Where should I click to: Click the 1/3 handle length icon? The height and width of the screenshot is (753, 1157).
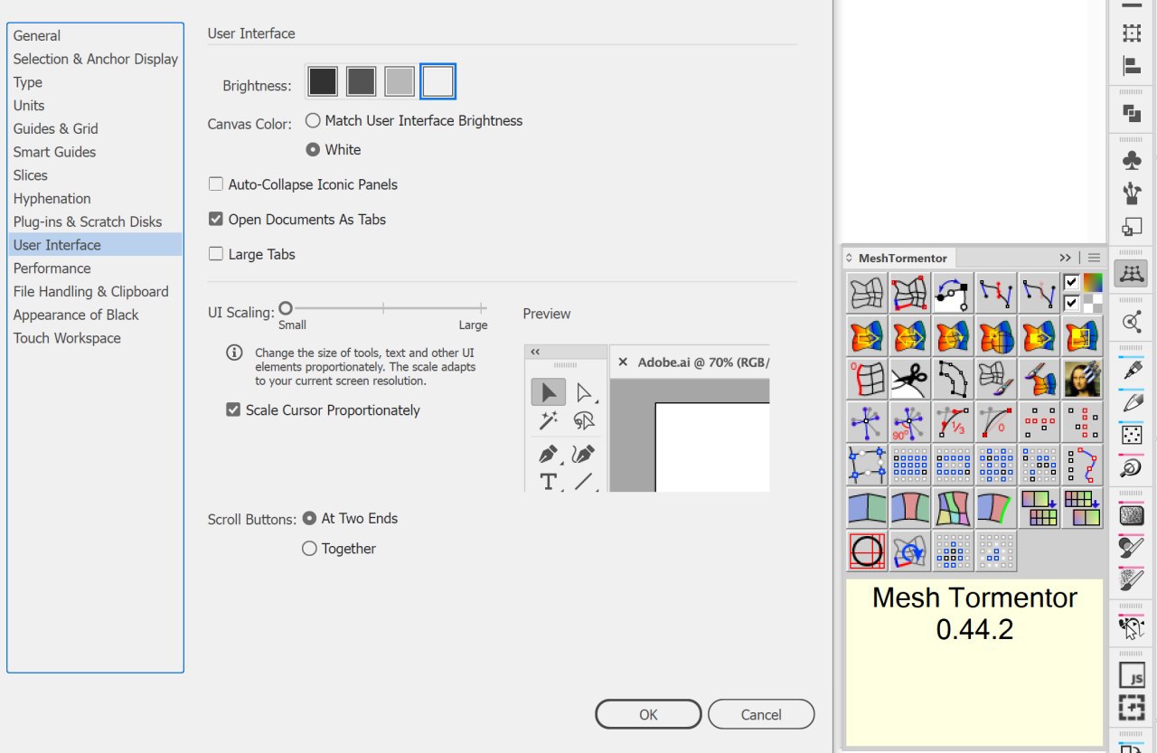pos(953,421)
